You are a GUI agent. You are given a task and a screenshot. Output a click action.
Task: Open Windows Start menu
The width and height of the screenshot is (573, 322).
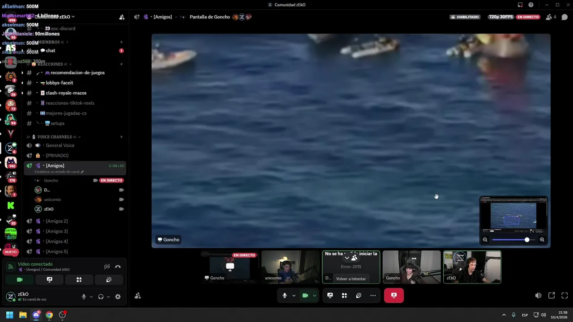[x=9, y=315]
